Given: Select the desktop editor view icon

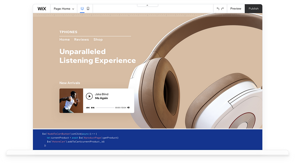Looking at the screenshot, I should (x=82, y=9).
